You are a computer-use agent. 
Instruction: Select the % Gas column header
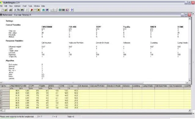click(x=73, y=86)
